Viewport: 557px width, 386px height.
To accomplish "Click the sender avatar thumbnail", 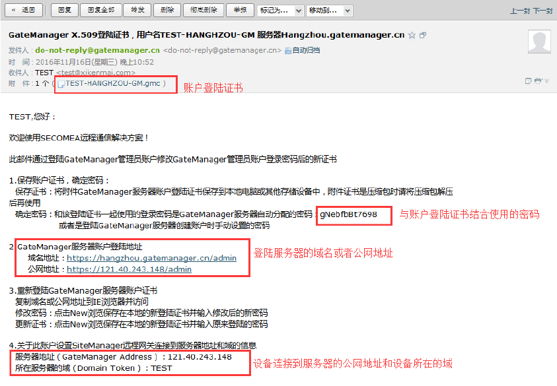I will [x=538, y=42].
